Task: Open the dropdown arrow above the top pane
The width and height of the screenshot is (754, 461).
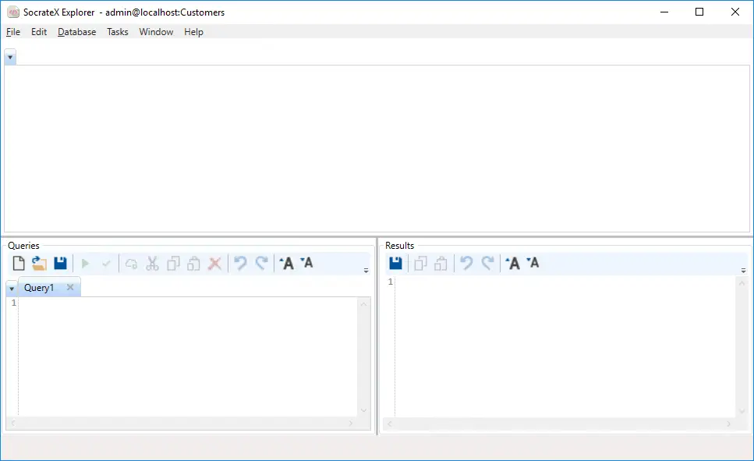Action: coord(10,57)
